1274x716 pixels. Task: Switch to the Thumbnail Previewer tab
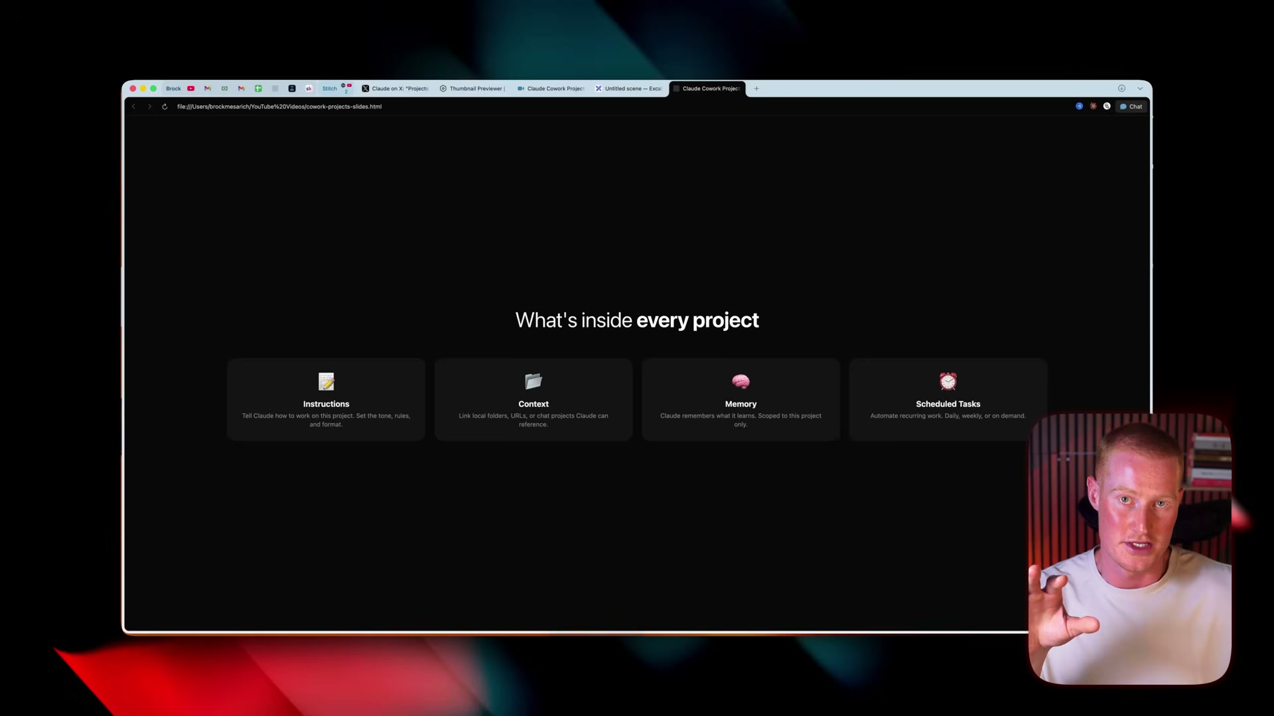tap(472, 88)
